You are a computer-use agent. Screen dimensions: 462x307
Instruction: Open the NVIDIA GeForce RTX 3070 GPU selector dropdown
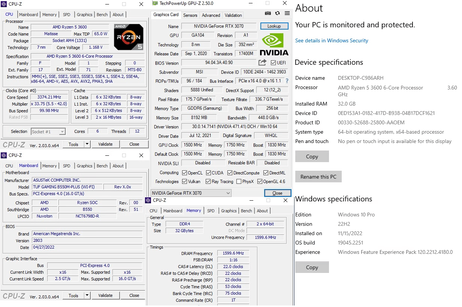191,193
